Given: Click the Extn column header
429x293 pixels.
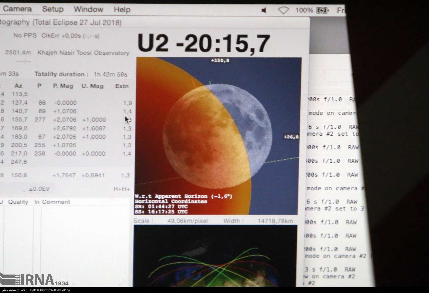Looking at the screenshot, I should [x=122, y=86].
